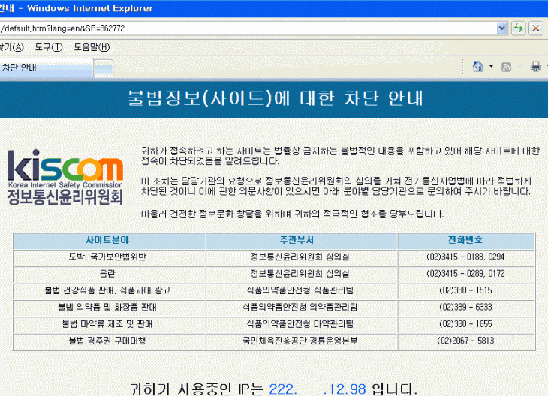Click the KISCOM logo image
The height and width of the screenshot is (396, 548).
[x=65, y=178]
